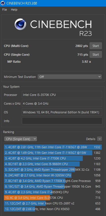The height and width of the screenshot is (216, 106).
Task: Select the i7-1165G7 @ 28W ranking entry
Action: click(53, 147)
